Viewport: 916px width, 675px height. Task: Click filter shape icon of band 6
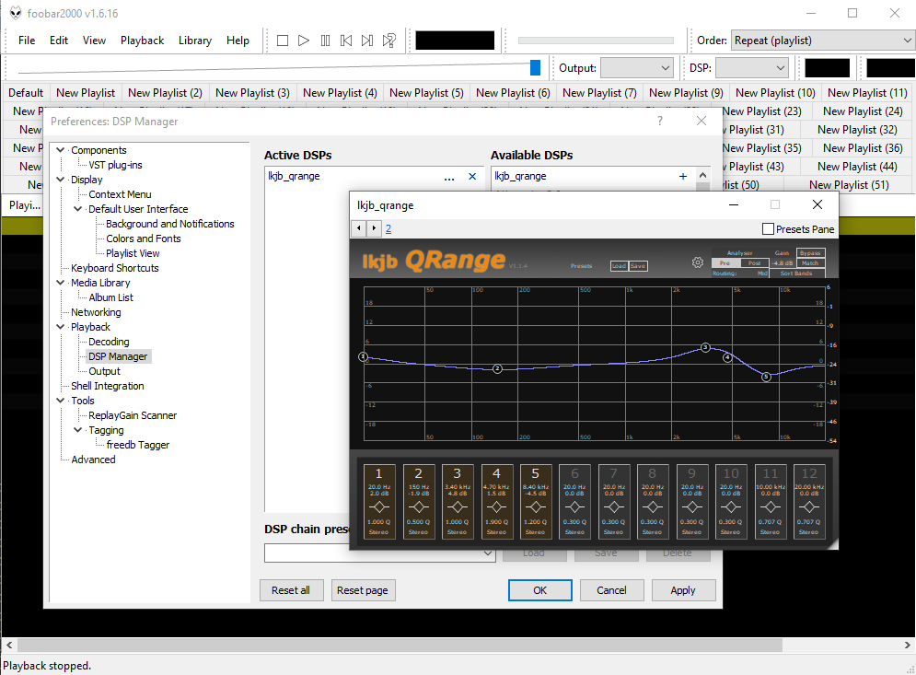[x=574, y=507]
